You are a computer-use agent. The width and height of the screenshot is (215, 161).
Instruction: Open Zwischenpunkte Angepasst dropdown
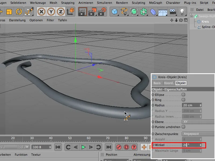point(198,134)
